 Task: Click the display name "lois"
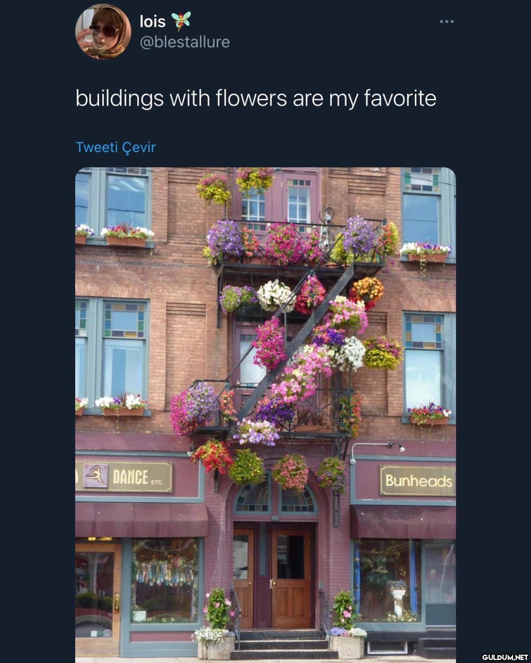pyautogui.click(x=152, y=22)
